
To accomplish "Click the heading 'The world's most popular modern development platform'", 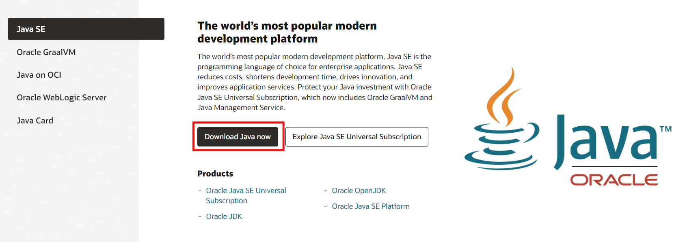I will point(287,32).
